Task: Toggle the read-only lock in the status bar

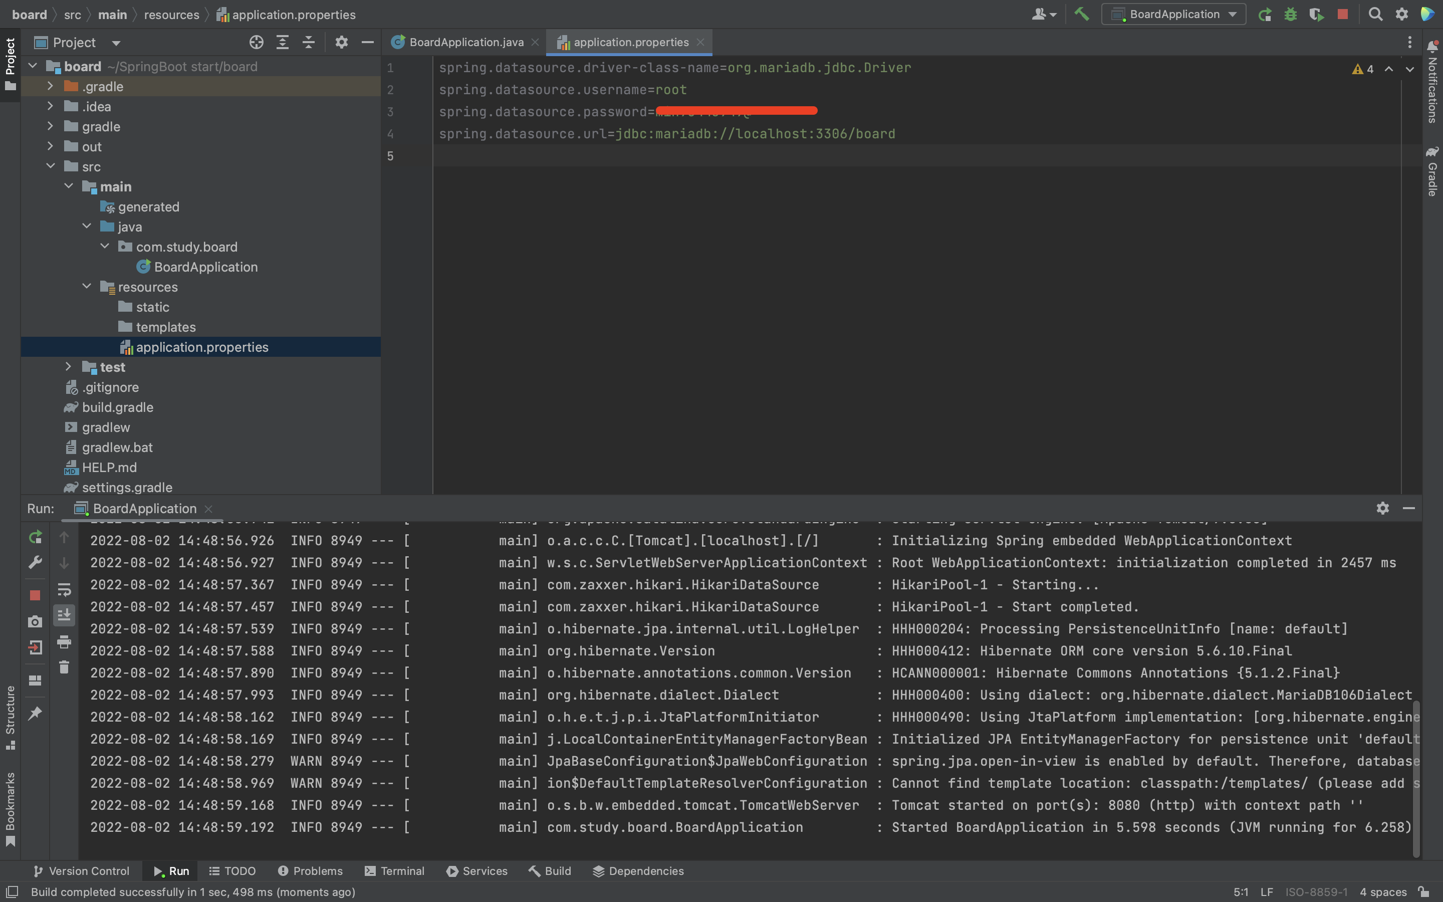Action: click(1424, 892)
